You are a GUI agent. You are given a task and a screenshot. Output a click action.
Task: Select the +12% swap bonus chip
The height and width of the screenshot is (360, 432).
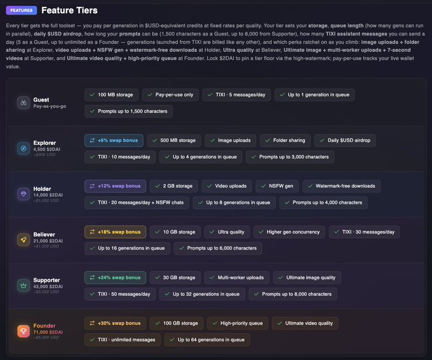(x=115, y=186)
